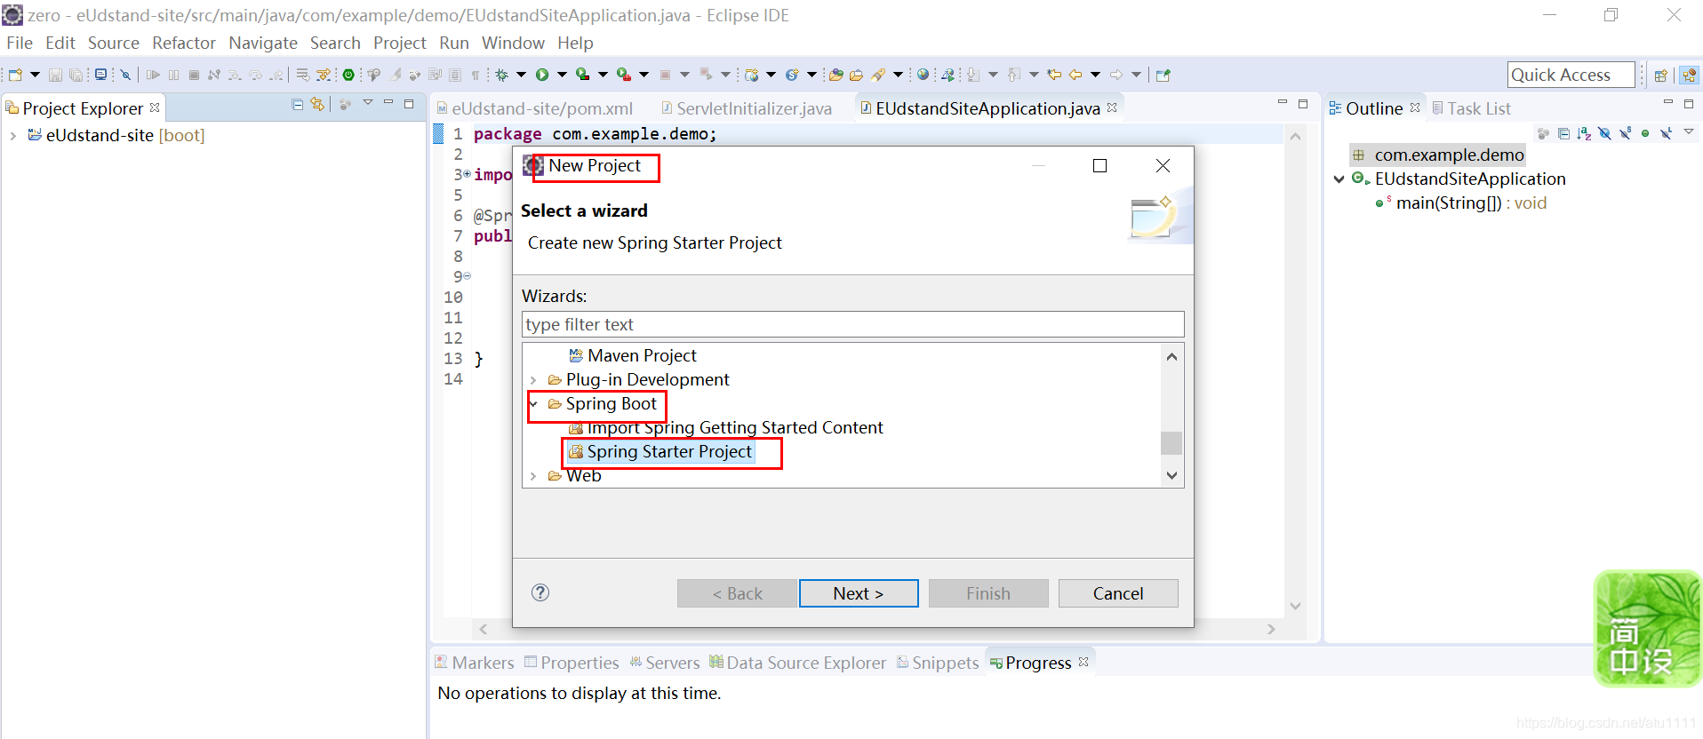The image size is (1703, 739).
Task: Click the disabled Finish button
Action: (988, 593)
